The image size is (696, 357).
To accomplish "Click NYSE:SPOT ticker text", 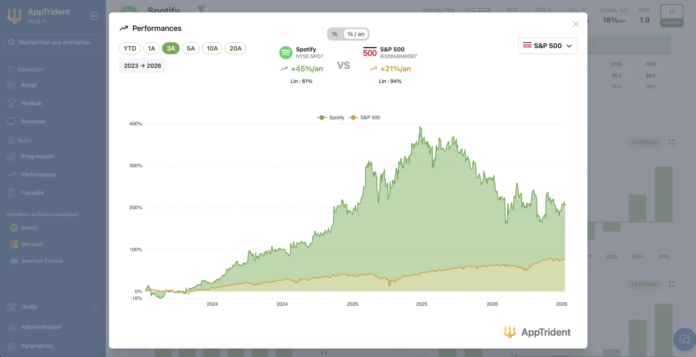I will 310,56.
